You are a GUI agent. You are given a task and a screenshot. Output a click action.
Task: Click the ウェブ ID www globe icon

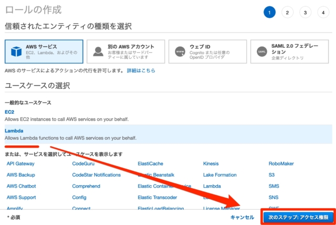click(180, 52)
